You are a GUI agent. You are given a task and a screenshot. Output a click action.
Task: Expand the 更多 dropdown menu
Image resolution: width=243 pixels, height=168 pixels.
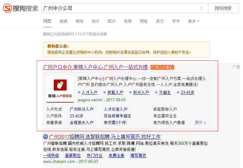[194, 21]
